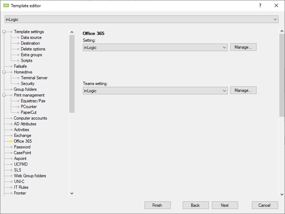Image resolution: width=285 pixels, height=214 pixels.
Task: Click Manage next to Teams setting
Action: (x=243, y=90)
